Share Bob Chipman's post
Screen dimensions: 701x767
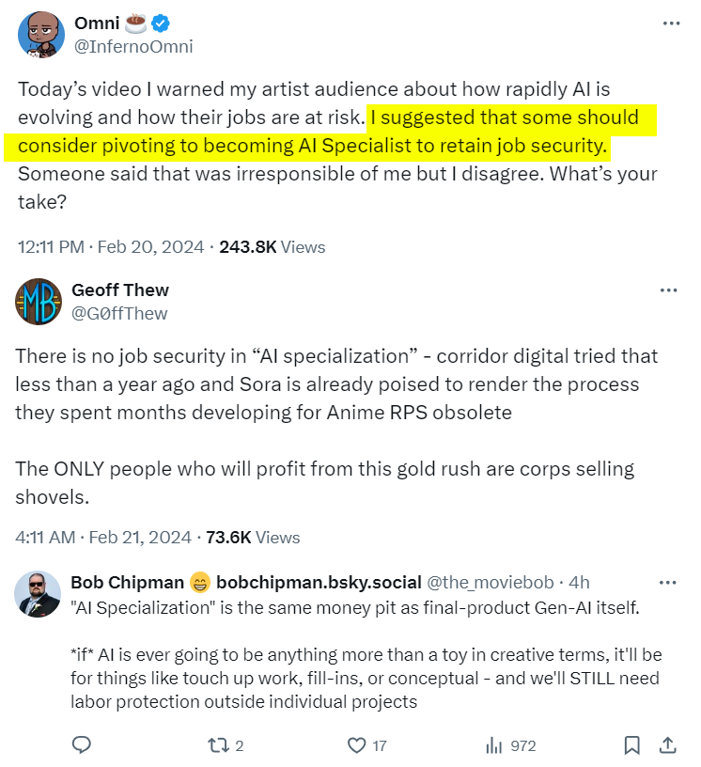pos(667,745)
